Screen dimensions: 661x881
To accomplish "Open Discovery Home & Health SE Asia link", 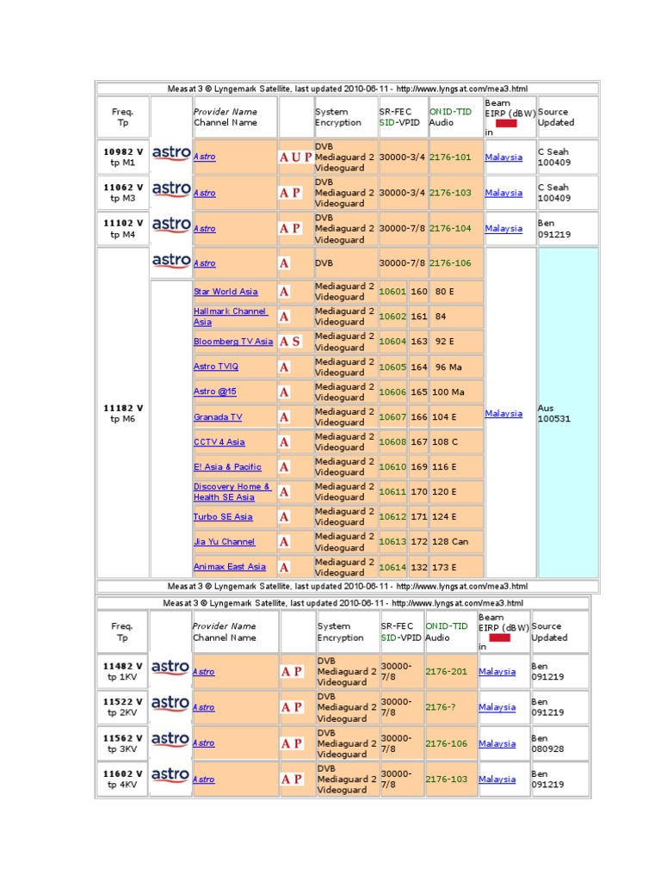I will point(232,491).
